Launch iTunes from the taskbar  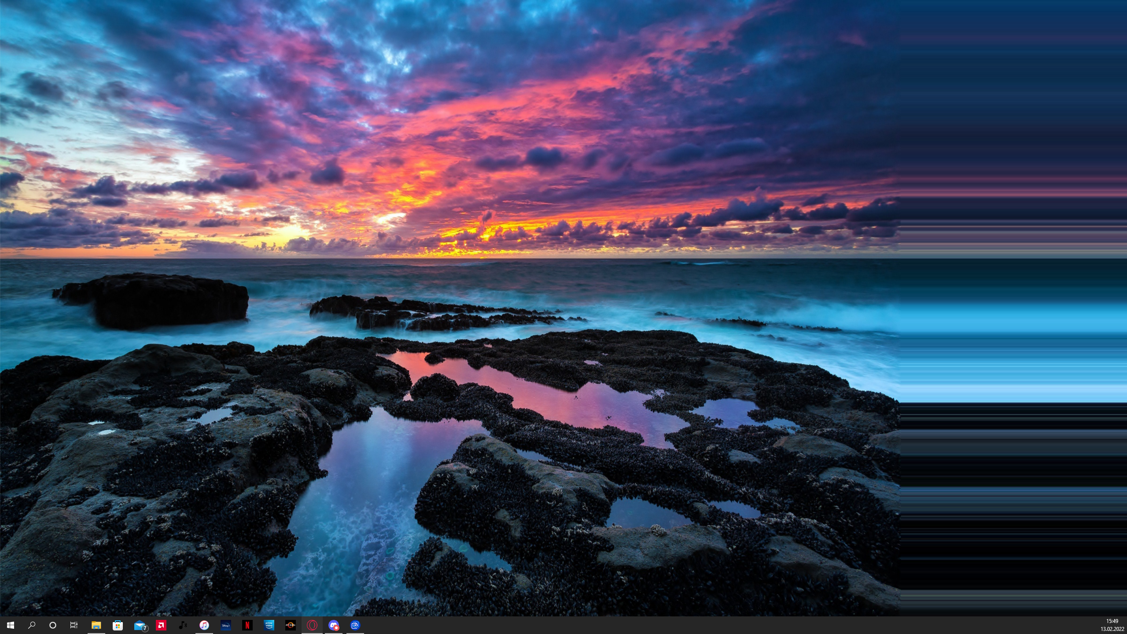pos(205,625)
